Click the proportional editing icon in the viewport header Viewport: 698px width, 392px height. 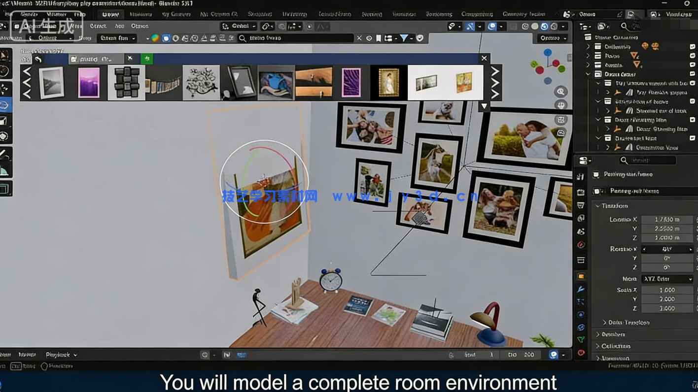(x=490, y=27)
